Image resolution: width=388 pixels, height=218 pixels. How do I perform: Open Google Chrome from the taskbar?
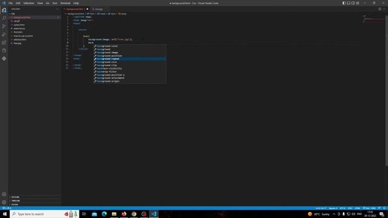pos(134,214)
